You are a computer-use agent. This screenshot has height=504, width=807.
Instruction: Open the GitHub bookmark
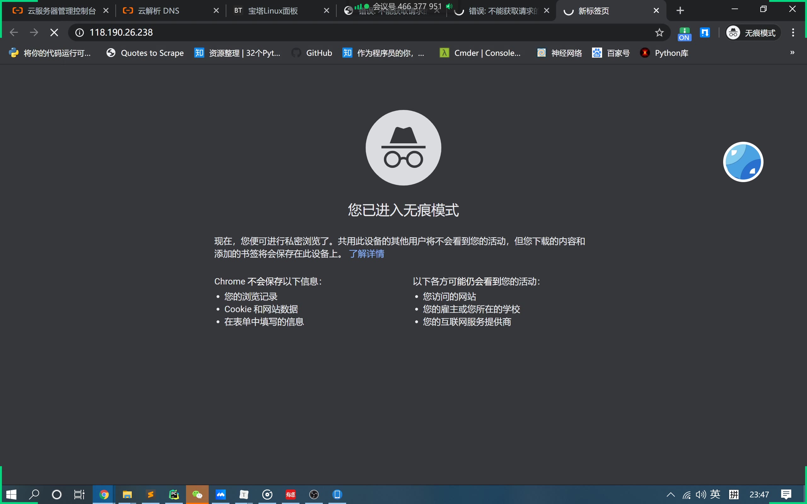[x=312, y=53]
